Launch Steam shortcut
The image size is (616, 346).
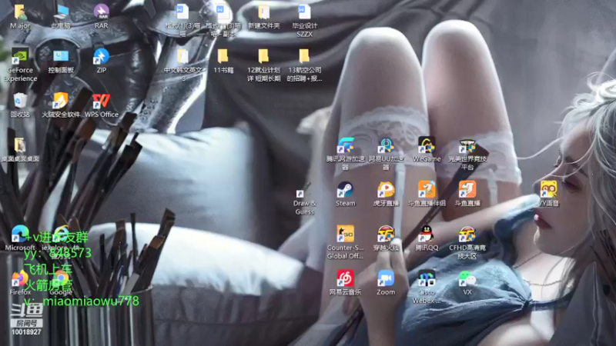(x=345, y=194)
